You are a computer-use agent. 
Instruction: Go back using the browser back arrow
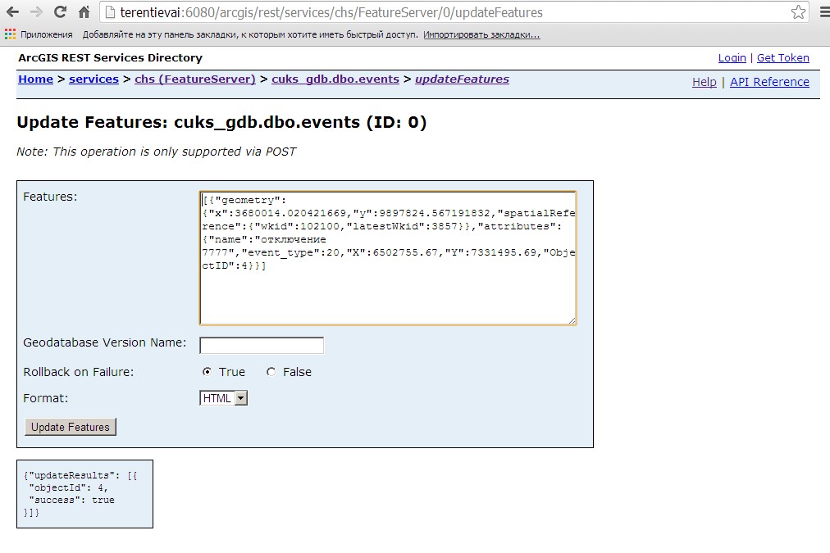click(12, 12)
